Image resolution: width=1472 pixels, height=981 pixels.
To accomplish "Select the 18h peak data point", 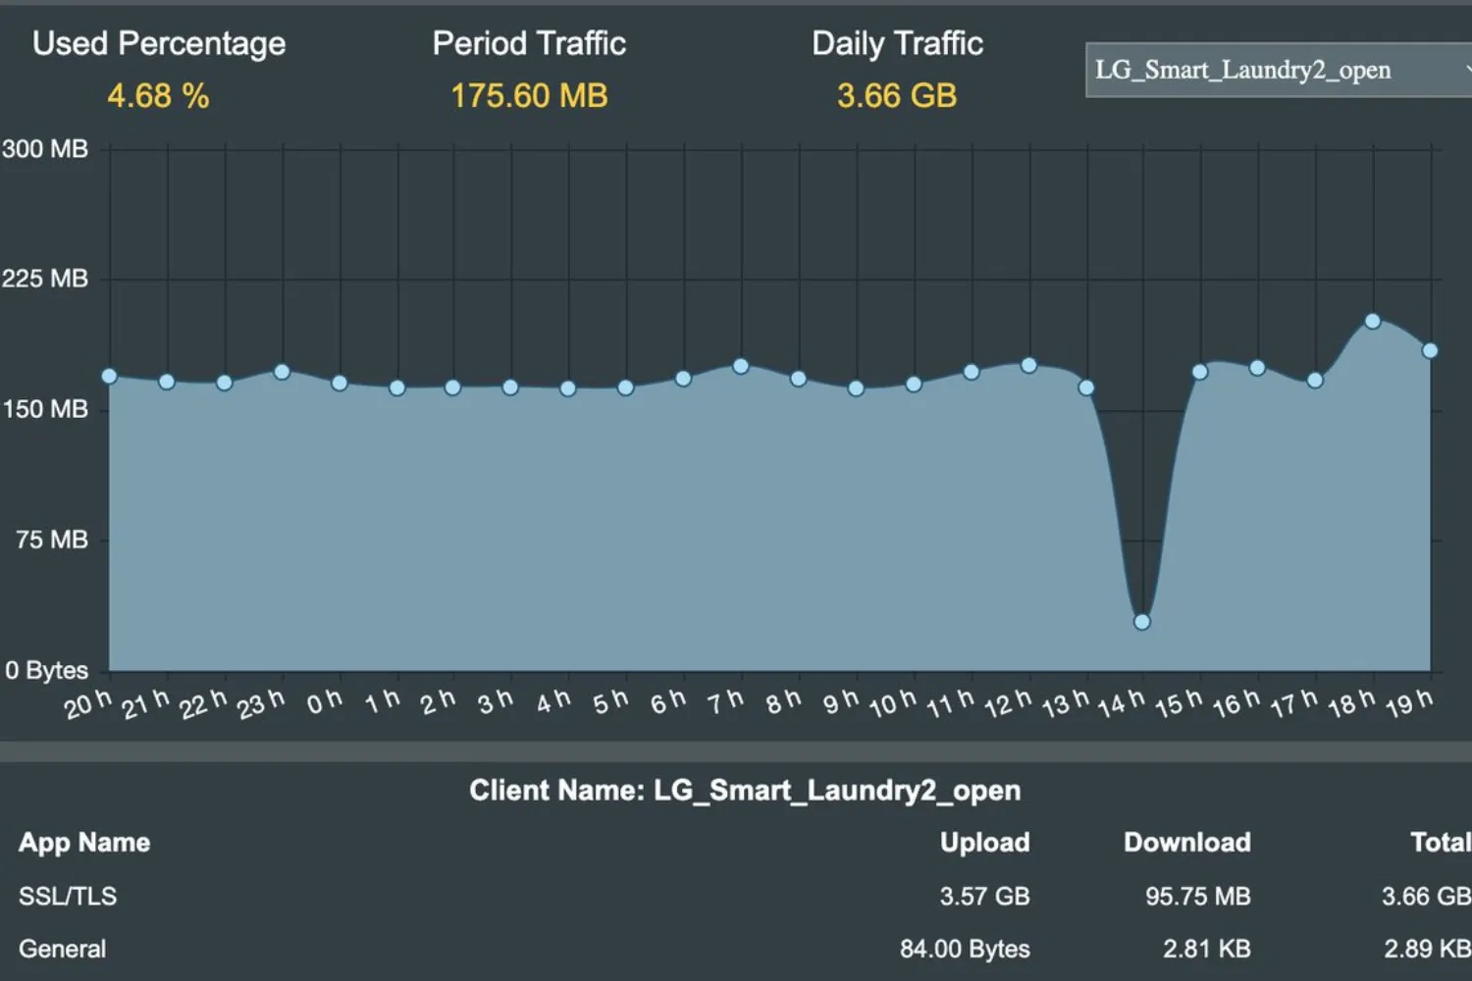I will coord(1373,321).
